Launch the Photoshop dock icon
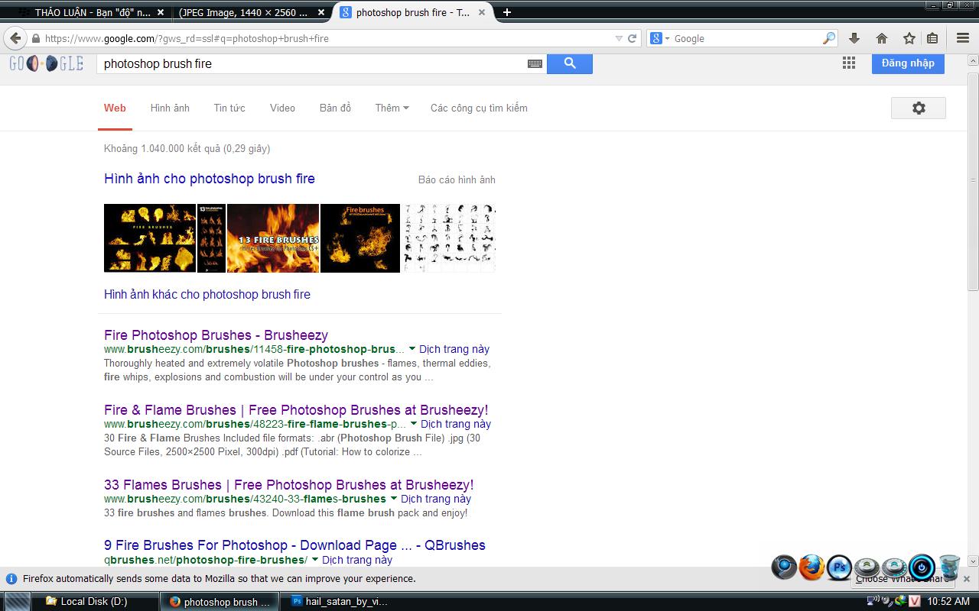 click(839, 567)
